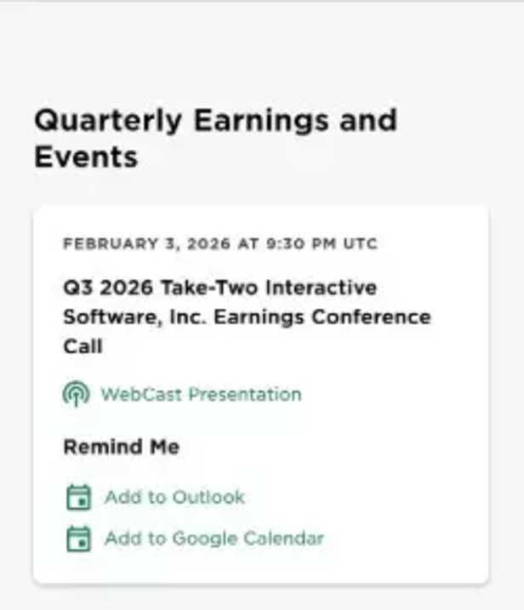Click the word Quarterly in the heading
Screen dimensions: 524x610
107,120
